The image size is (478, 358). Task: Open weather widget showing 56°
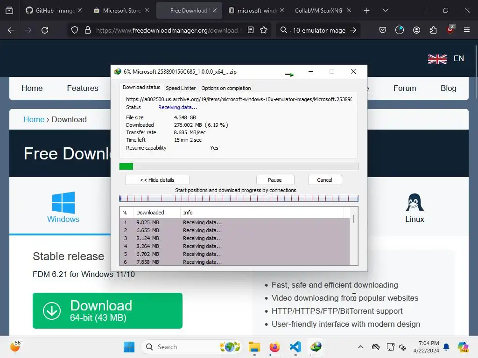click(16, 346)
